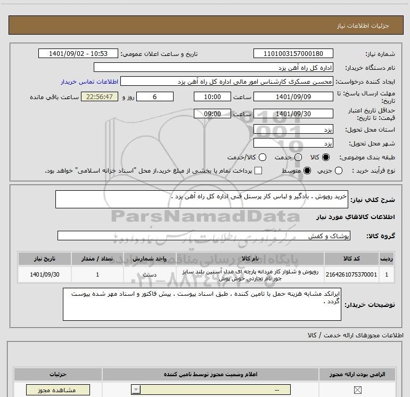This screenshot has height=397, width=410.
Task: Click the product name cell روپوش و شلوار کار
Action: click(x=250, y=275)
